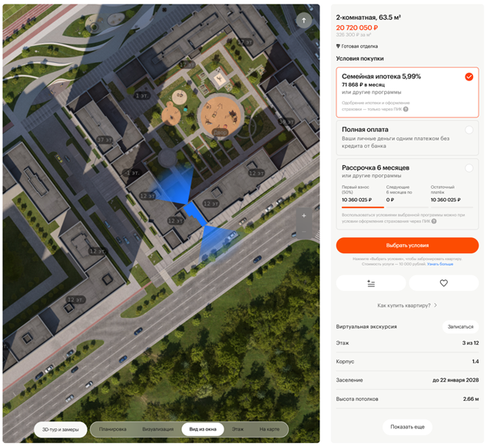Open info tooltip beside mortgage approval note
The image size is (487, 446).
(406, 109)
